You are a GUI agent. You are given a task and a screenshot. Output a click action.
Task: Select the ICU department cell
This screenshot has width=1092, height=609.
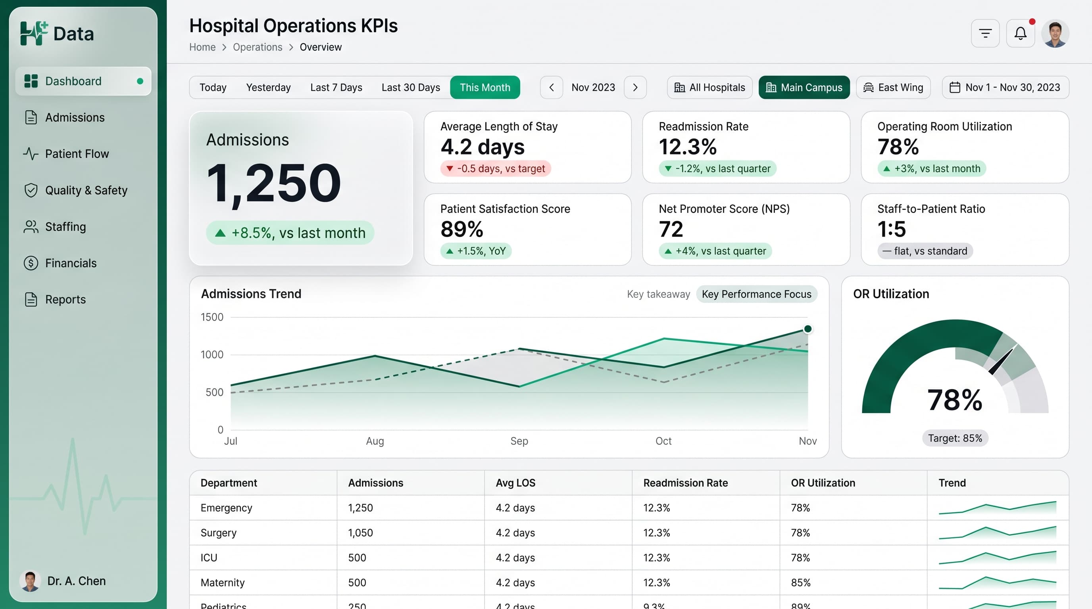pos(263,557)
